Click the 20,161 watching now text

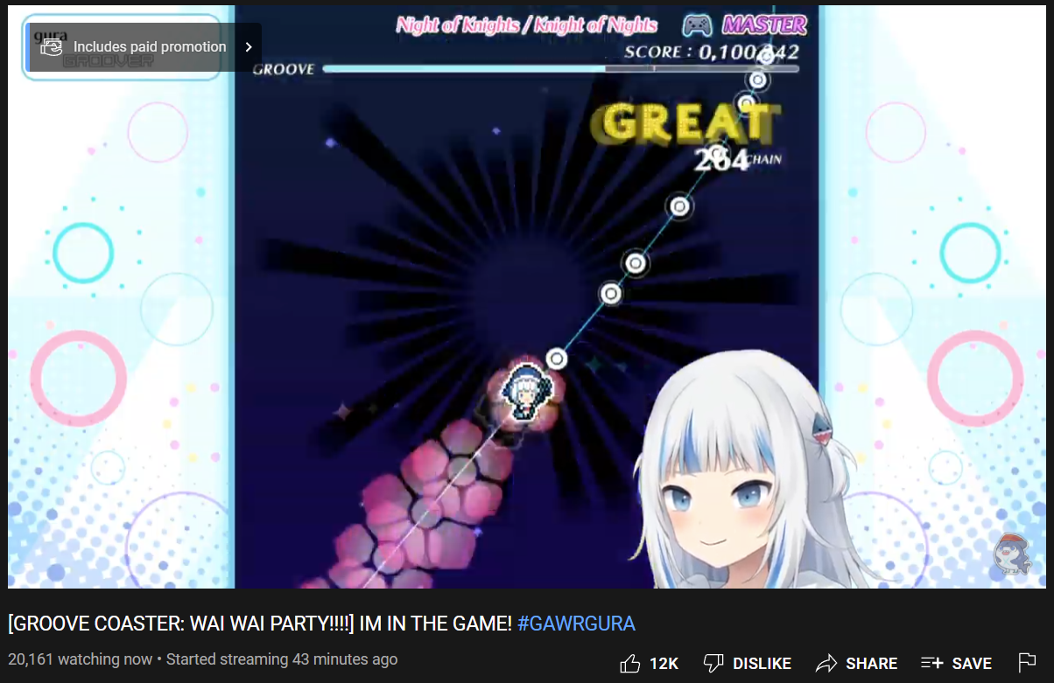(x=80, y=659)
